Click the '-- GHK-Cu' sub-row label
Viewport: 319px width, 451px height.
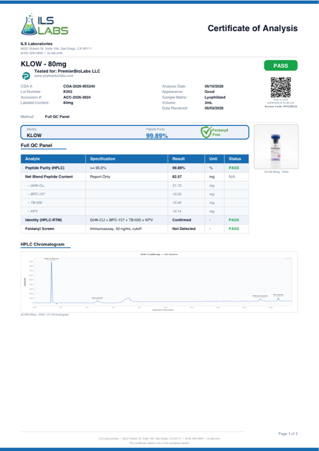tap(36, 185)
